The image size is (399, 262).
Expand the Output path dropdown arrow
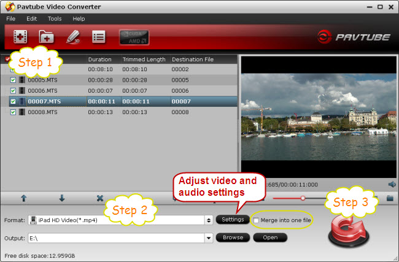(209, 238)
